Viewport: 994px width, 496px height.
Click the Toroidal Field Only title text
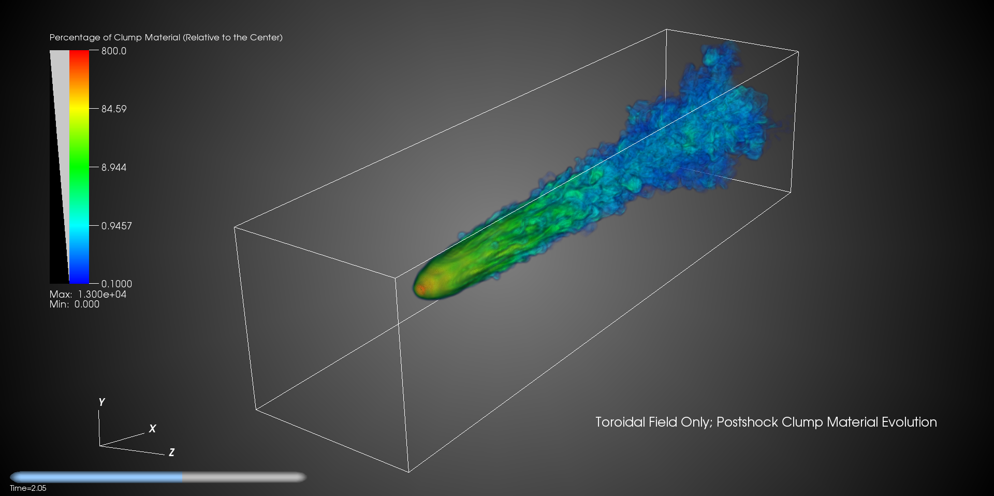(766, 422)
